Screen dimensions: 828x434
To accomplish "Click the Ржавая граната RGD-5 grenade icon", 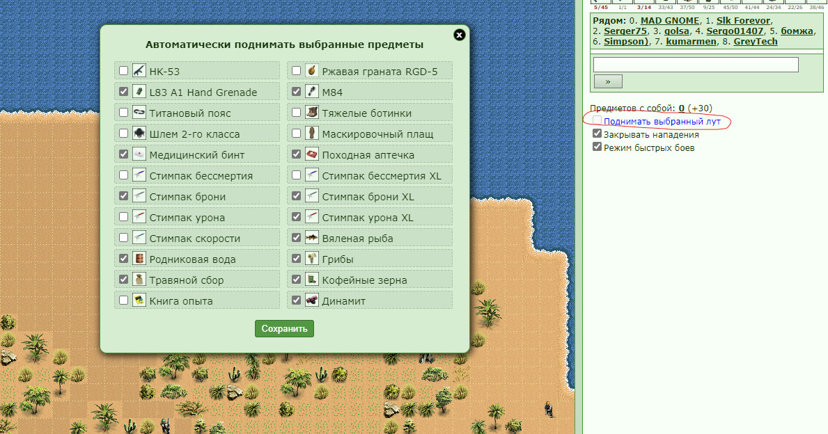I will (x=311, y=71).
